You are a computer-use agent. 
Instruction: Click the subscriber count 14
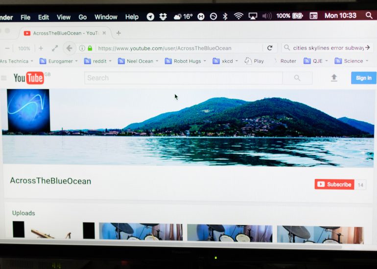[360, 185]
